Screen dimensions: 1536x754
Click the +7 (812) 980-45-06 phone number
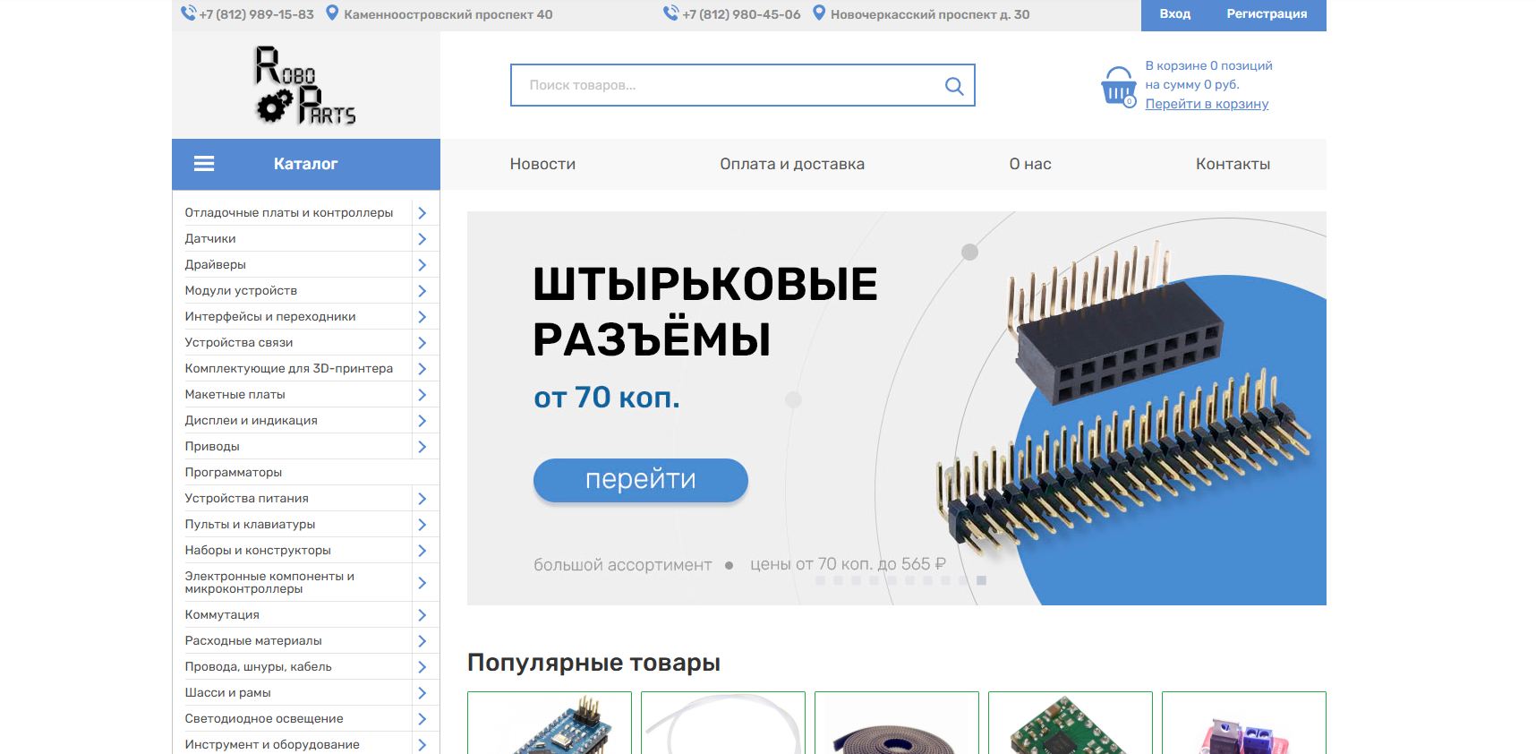[741, 14]
